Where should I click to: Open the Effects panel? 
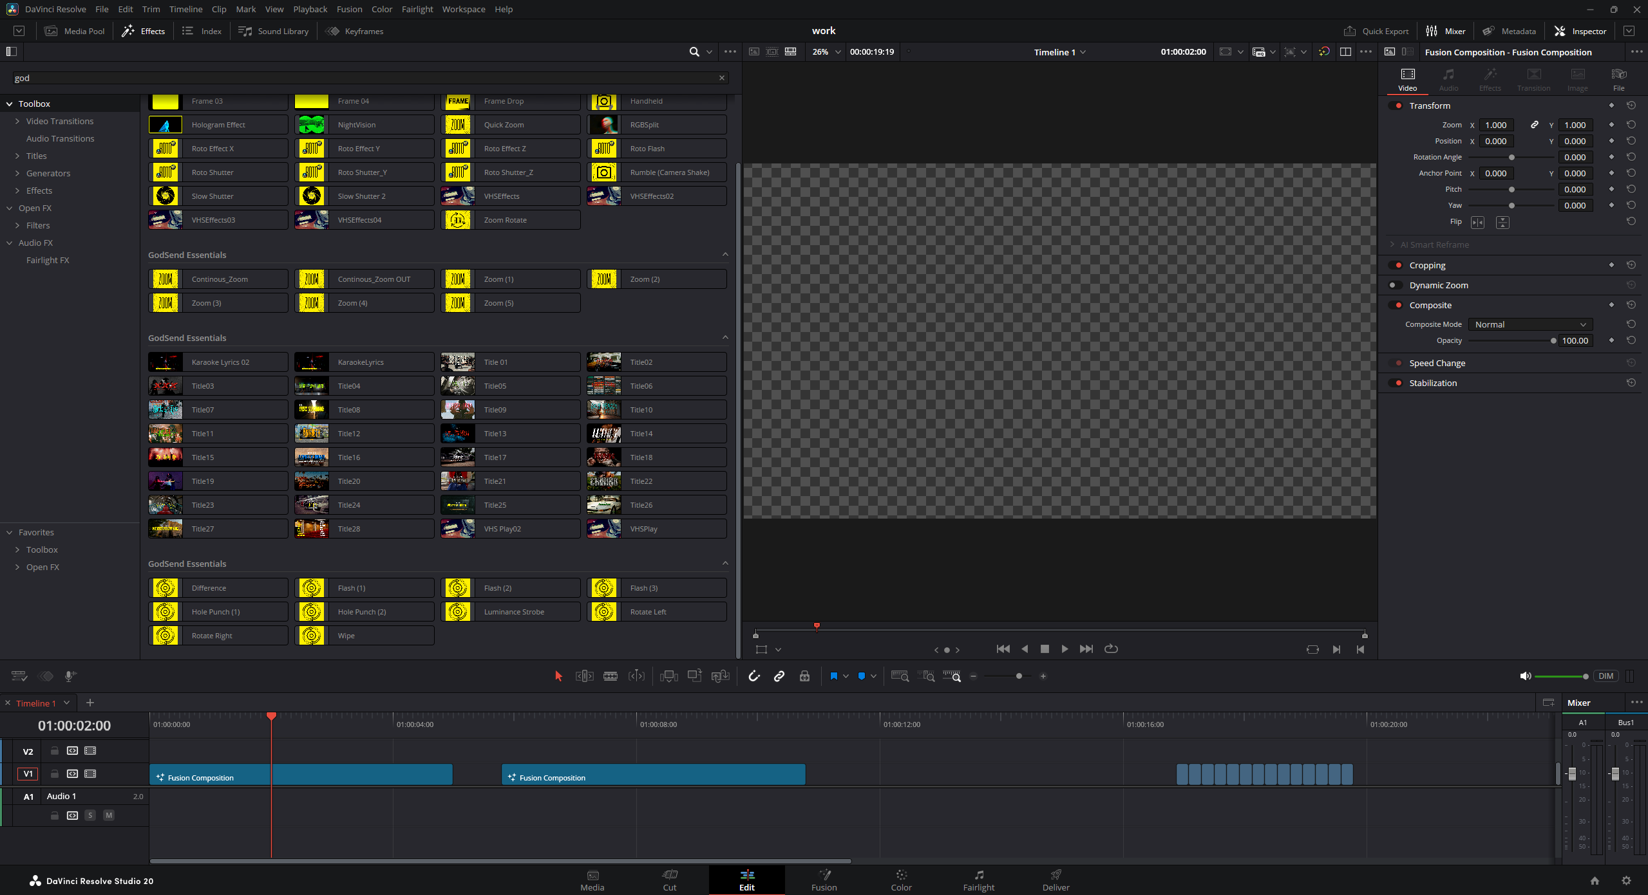click(x=143, y=31)
